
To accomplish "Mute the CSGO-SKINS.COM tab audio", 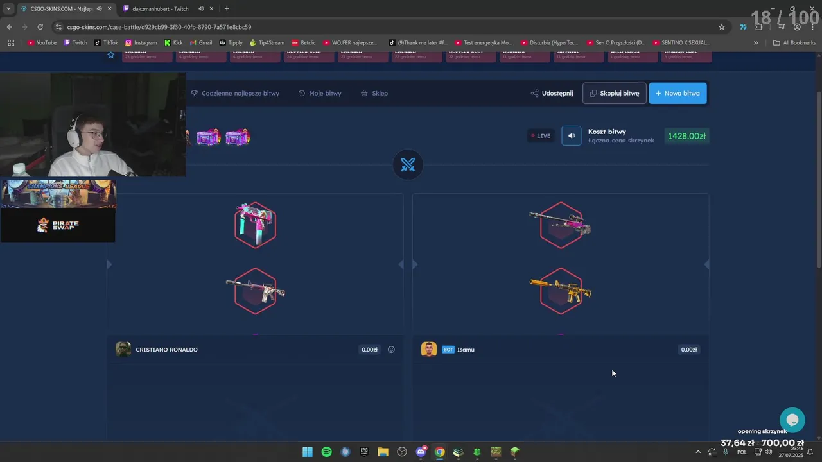I will coord(99,8).
